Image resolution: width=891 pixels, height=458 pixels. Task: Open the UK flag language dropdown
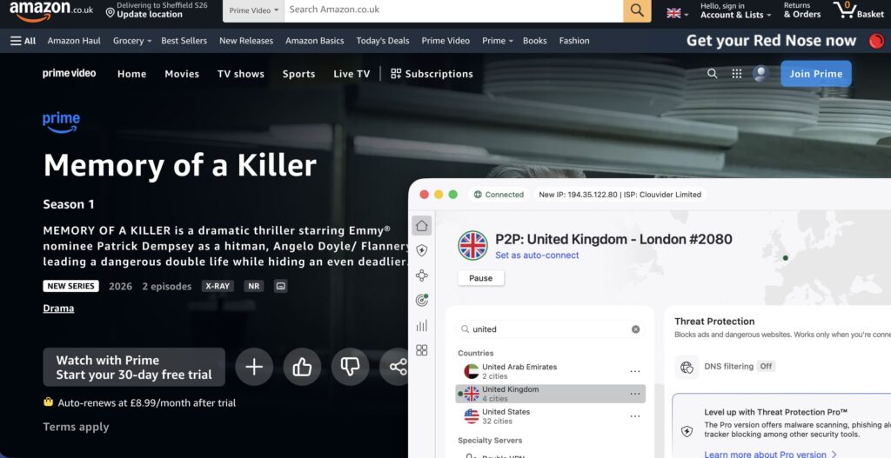(x=677, y=13)
